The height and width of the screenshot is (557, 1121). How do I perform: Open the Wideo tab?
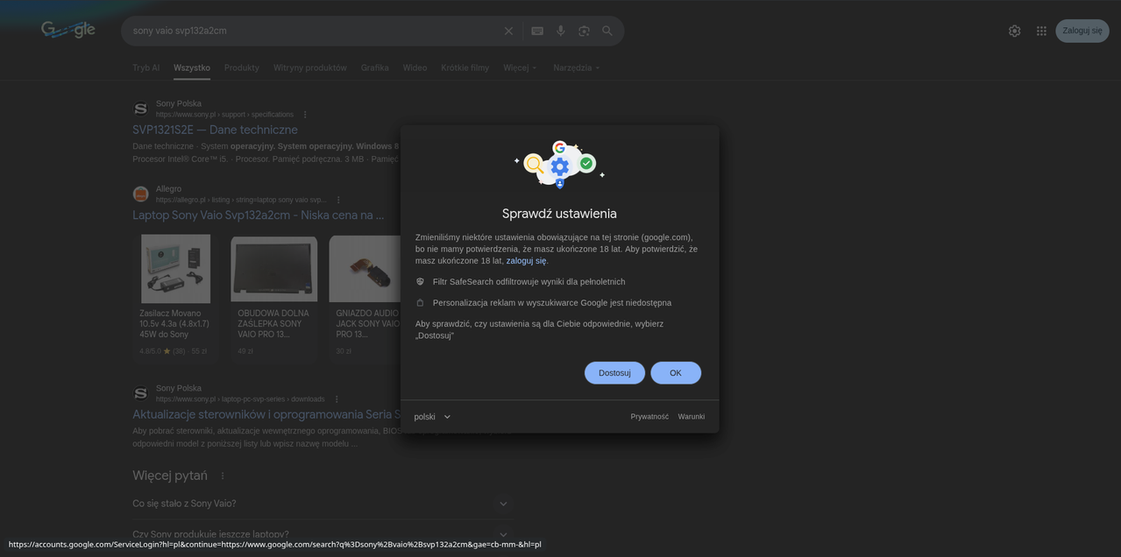click(x=415, y=67)
